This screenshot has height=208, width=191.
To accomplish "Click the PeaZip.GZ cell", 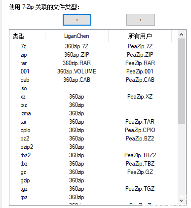I will click(x=140, y=172).
